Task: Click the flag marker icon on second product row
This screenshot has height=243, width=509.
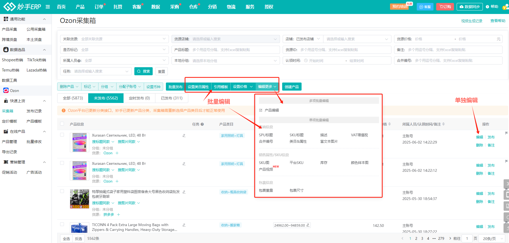Action: pos(506,162)
